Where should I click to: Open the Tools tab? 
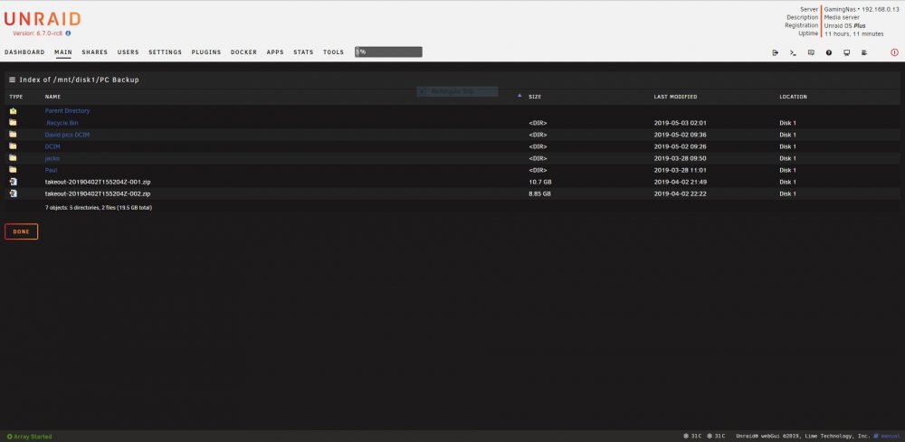333,52
